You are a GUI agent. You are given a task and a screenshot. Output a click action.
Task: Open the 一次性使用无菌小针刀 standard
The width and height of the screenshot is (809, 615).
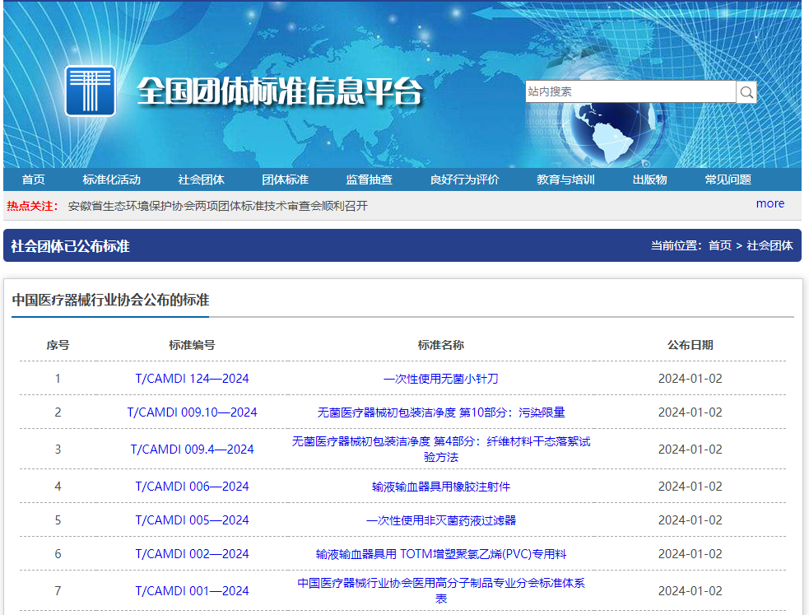[x=441, y=378]
